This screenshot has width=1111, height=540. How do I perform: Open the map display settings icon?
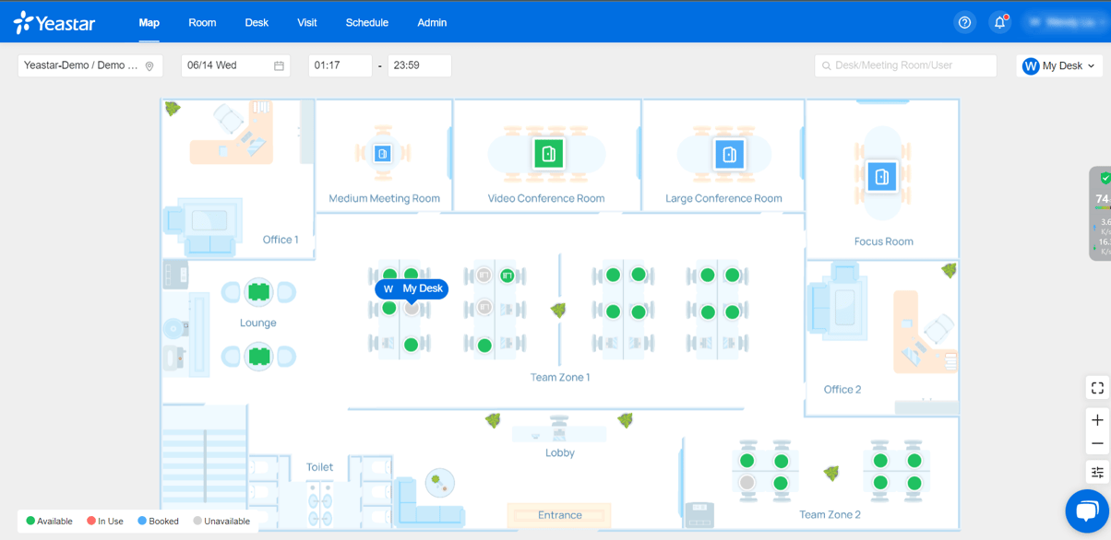[x=1095, y=470]
